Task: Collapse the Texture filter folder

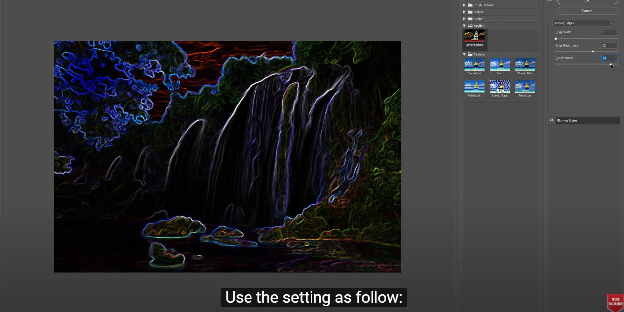Action: click(464, 54)
